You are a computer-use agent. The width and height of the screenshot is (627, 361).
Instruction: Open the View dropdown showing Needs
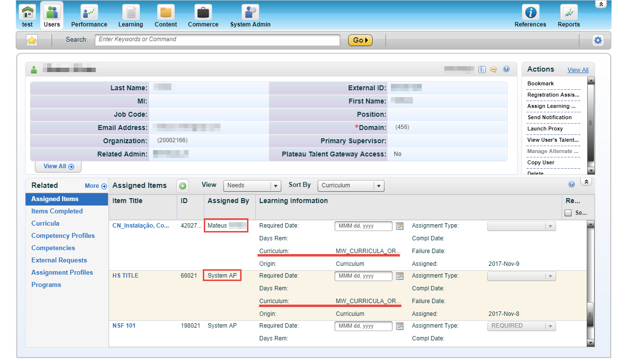click(252, 186)
